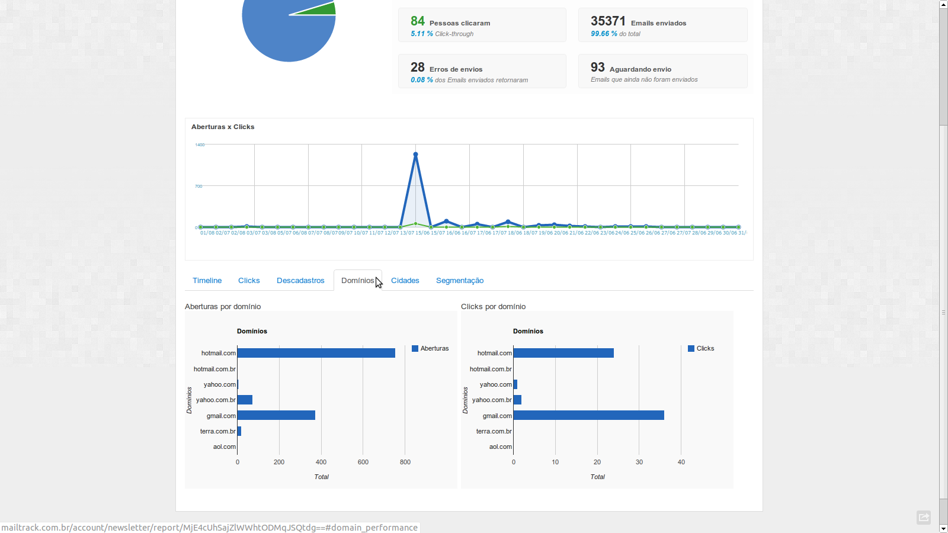Screen dimensions: 948x533
Task: Click the active Domínios tab
Action: point(358,280)
